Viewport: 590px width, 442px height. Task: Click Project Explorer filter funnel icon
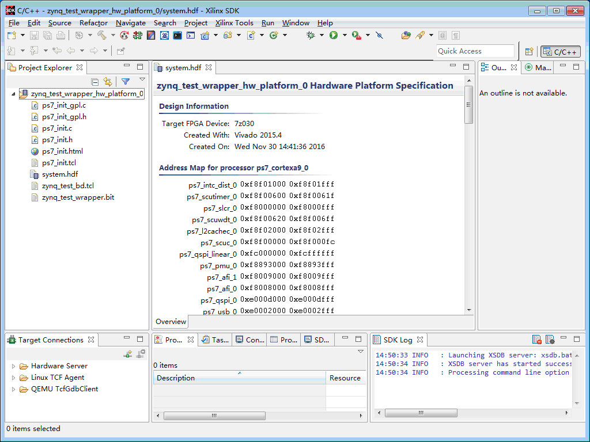126,82
